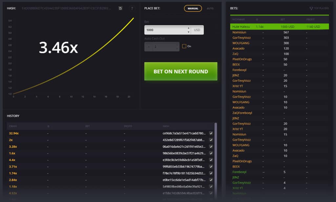The height and width of the screenshot is (202, 336).
Task: Switch to the Manual bet tab
Action: point(193,8)
